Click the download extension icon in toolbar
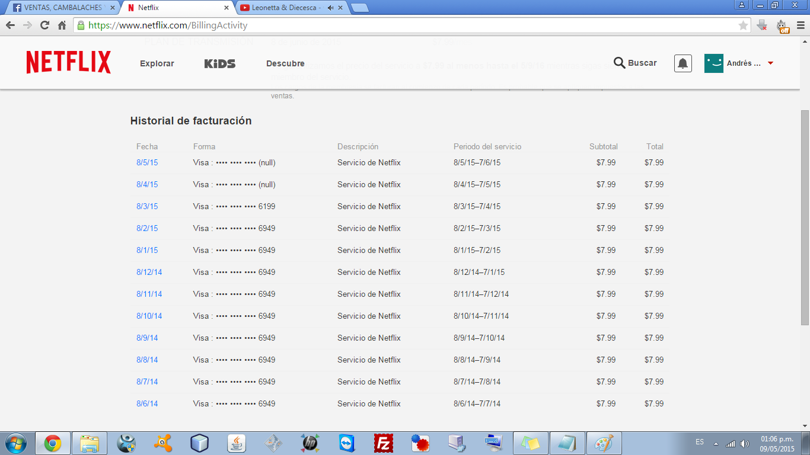 pos(763,25)
